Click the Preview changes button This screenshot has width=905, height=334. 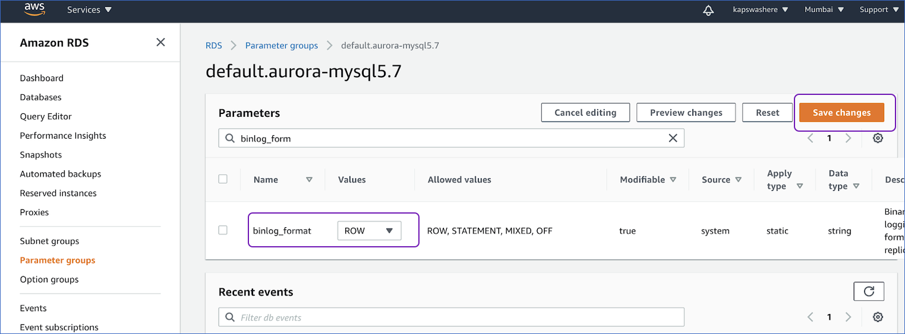point(686,112)
